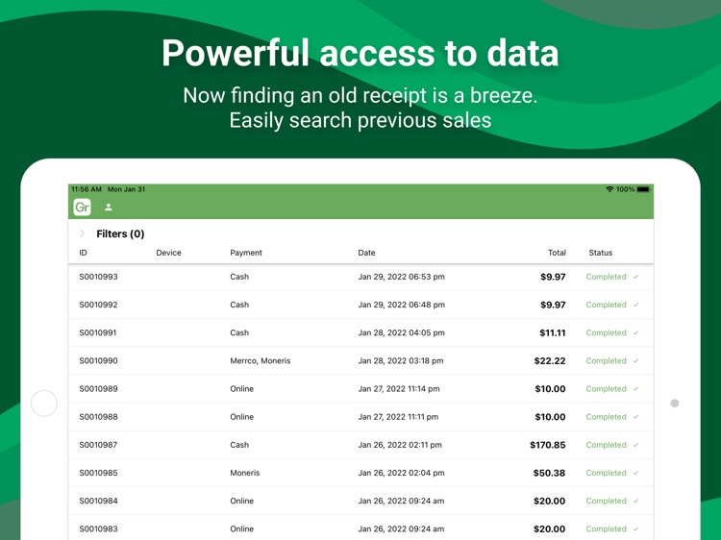Sort by the Status column header

tap(601, 253)
